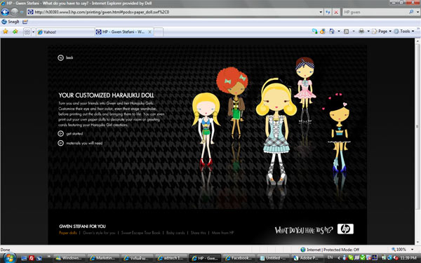Open Favorites Center star icon

tap(6, 32)
